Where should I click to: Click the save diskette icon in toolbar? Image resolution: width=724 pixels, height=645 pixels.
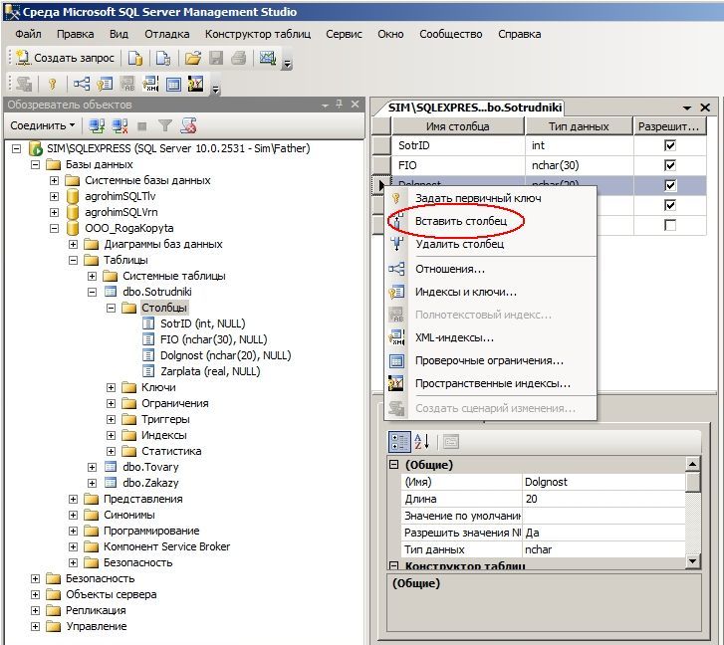[216, 58]
